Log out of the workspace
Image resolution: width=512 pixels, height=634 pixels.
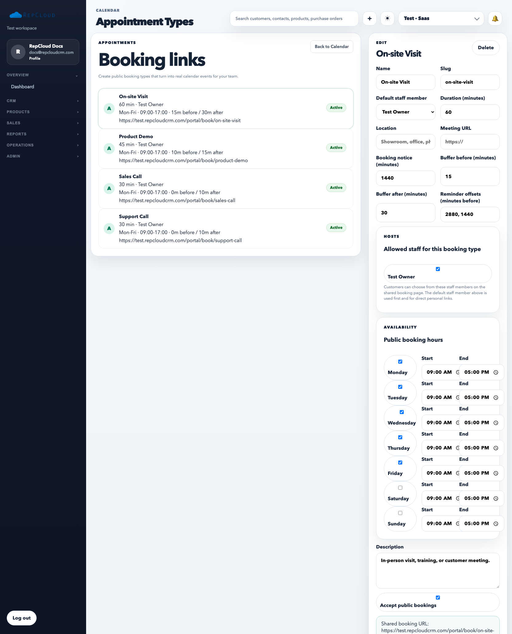pos(22,618)
